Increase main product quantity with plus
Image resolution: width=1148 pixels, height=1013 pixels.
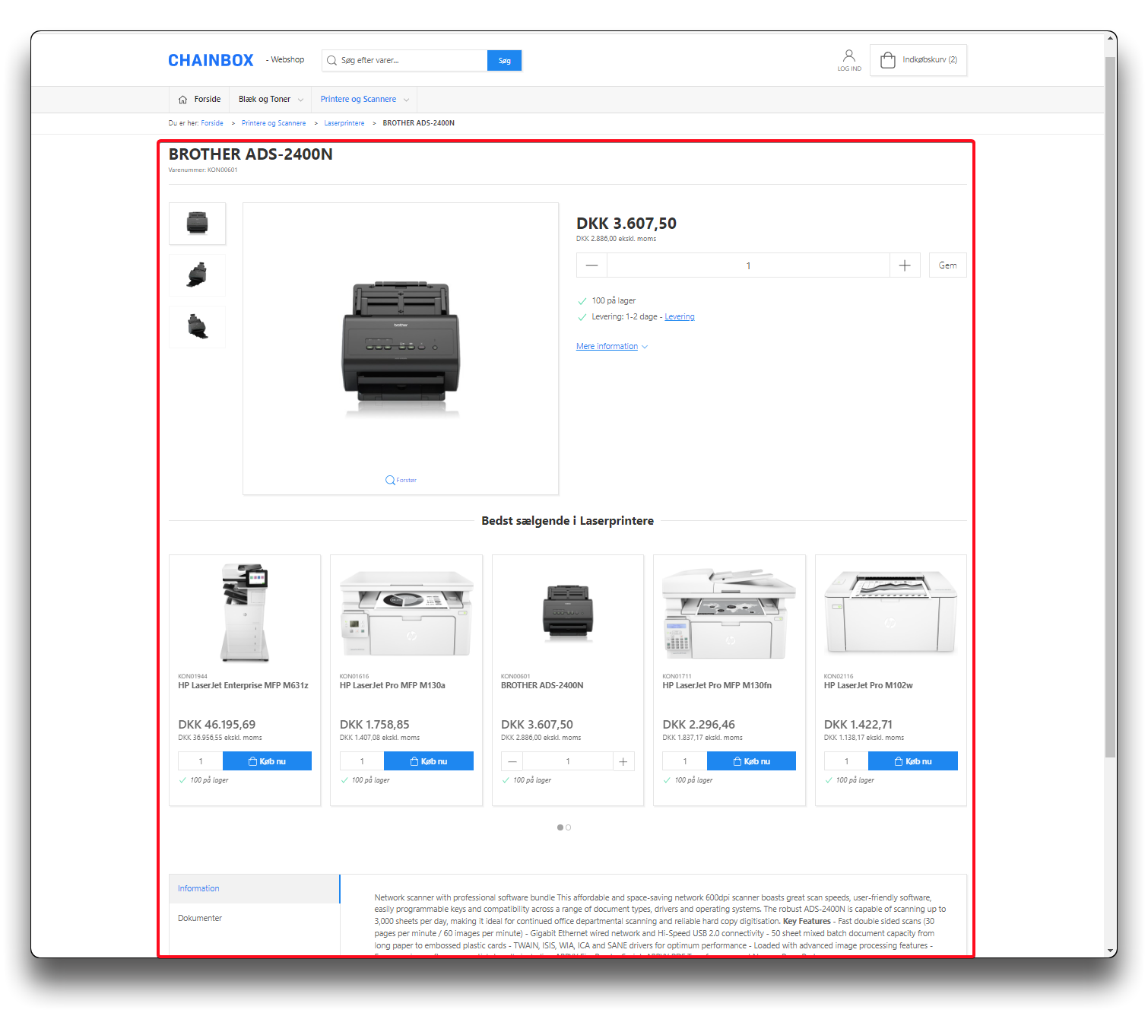[x=905, y=265]
